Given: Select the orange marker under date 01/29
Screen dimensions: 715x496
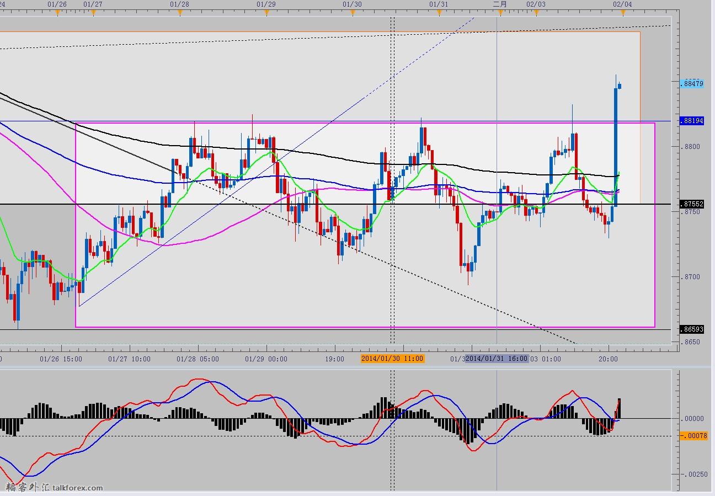Looking at the screenshot, I should pos(266,13).
